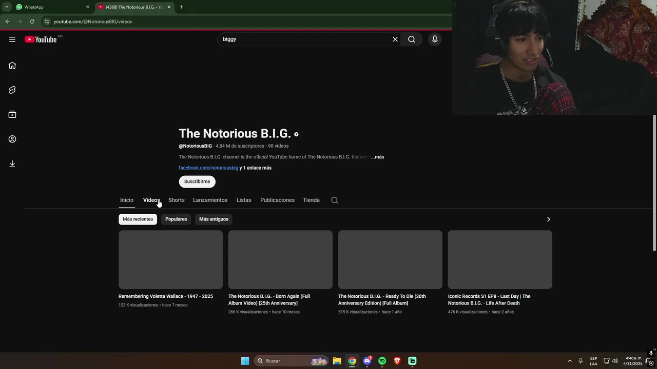Open the Home icon in the left sidebar
Viewport: 657px width, 369px height.
[12, 65]
